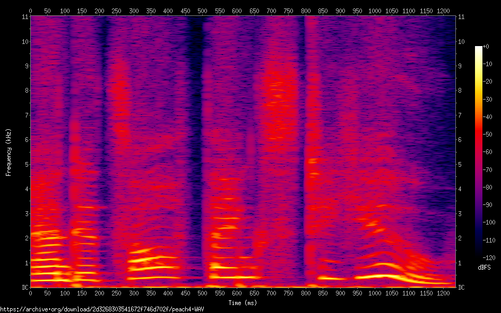501x313 pixels.
Task: Click the 0 ms label on the top time axis
Action: (x=30, y=10)
